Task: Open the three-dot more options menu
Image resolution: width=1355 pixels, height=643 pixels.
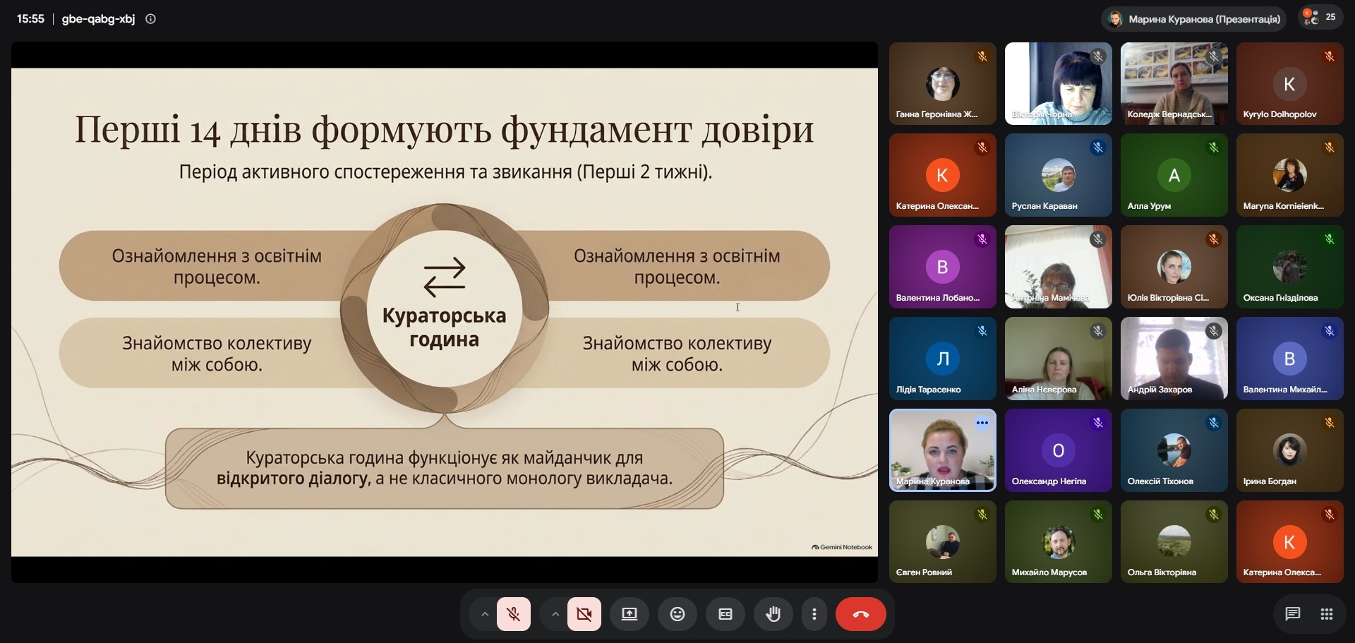Action: pos(814,614)
